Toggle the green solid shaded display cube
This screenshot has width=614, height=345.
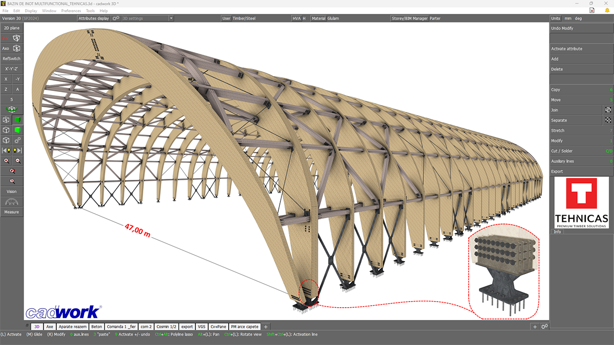pyautogui.click(x=17, y=120)
